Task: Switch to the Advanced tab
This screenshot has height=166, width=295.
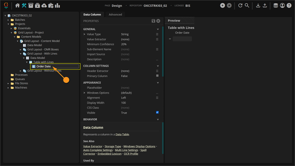Action: click(x=115, y=14)
